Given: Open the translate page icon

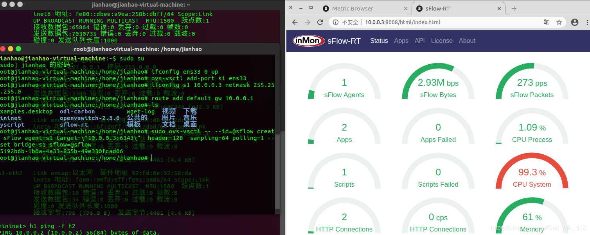Looking at the screenshot, I should pyautogui.click(x=547, y=22).
